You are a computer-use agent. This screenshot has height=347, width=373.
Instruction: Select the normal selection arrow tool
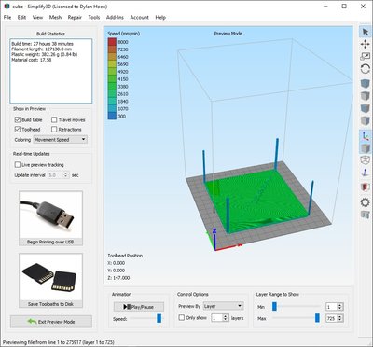click(x=366, y=32)
